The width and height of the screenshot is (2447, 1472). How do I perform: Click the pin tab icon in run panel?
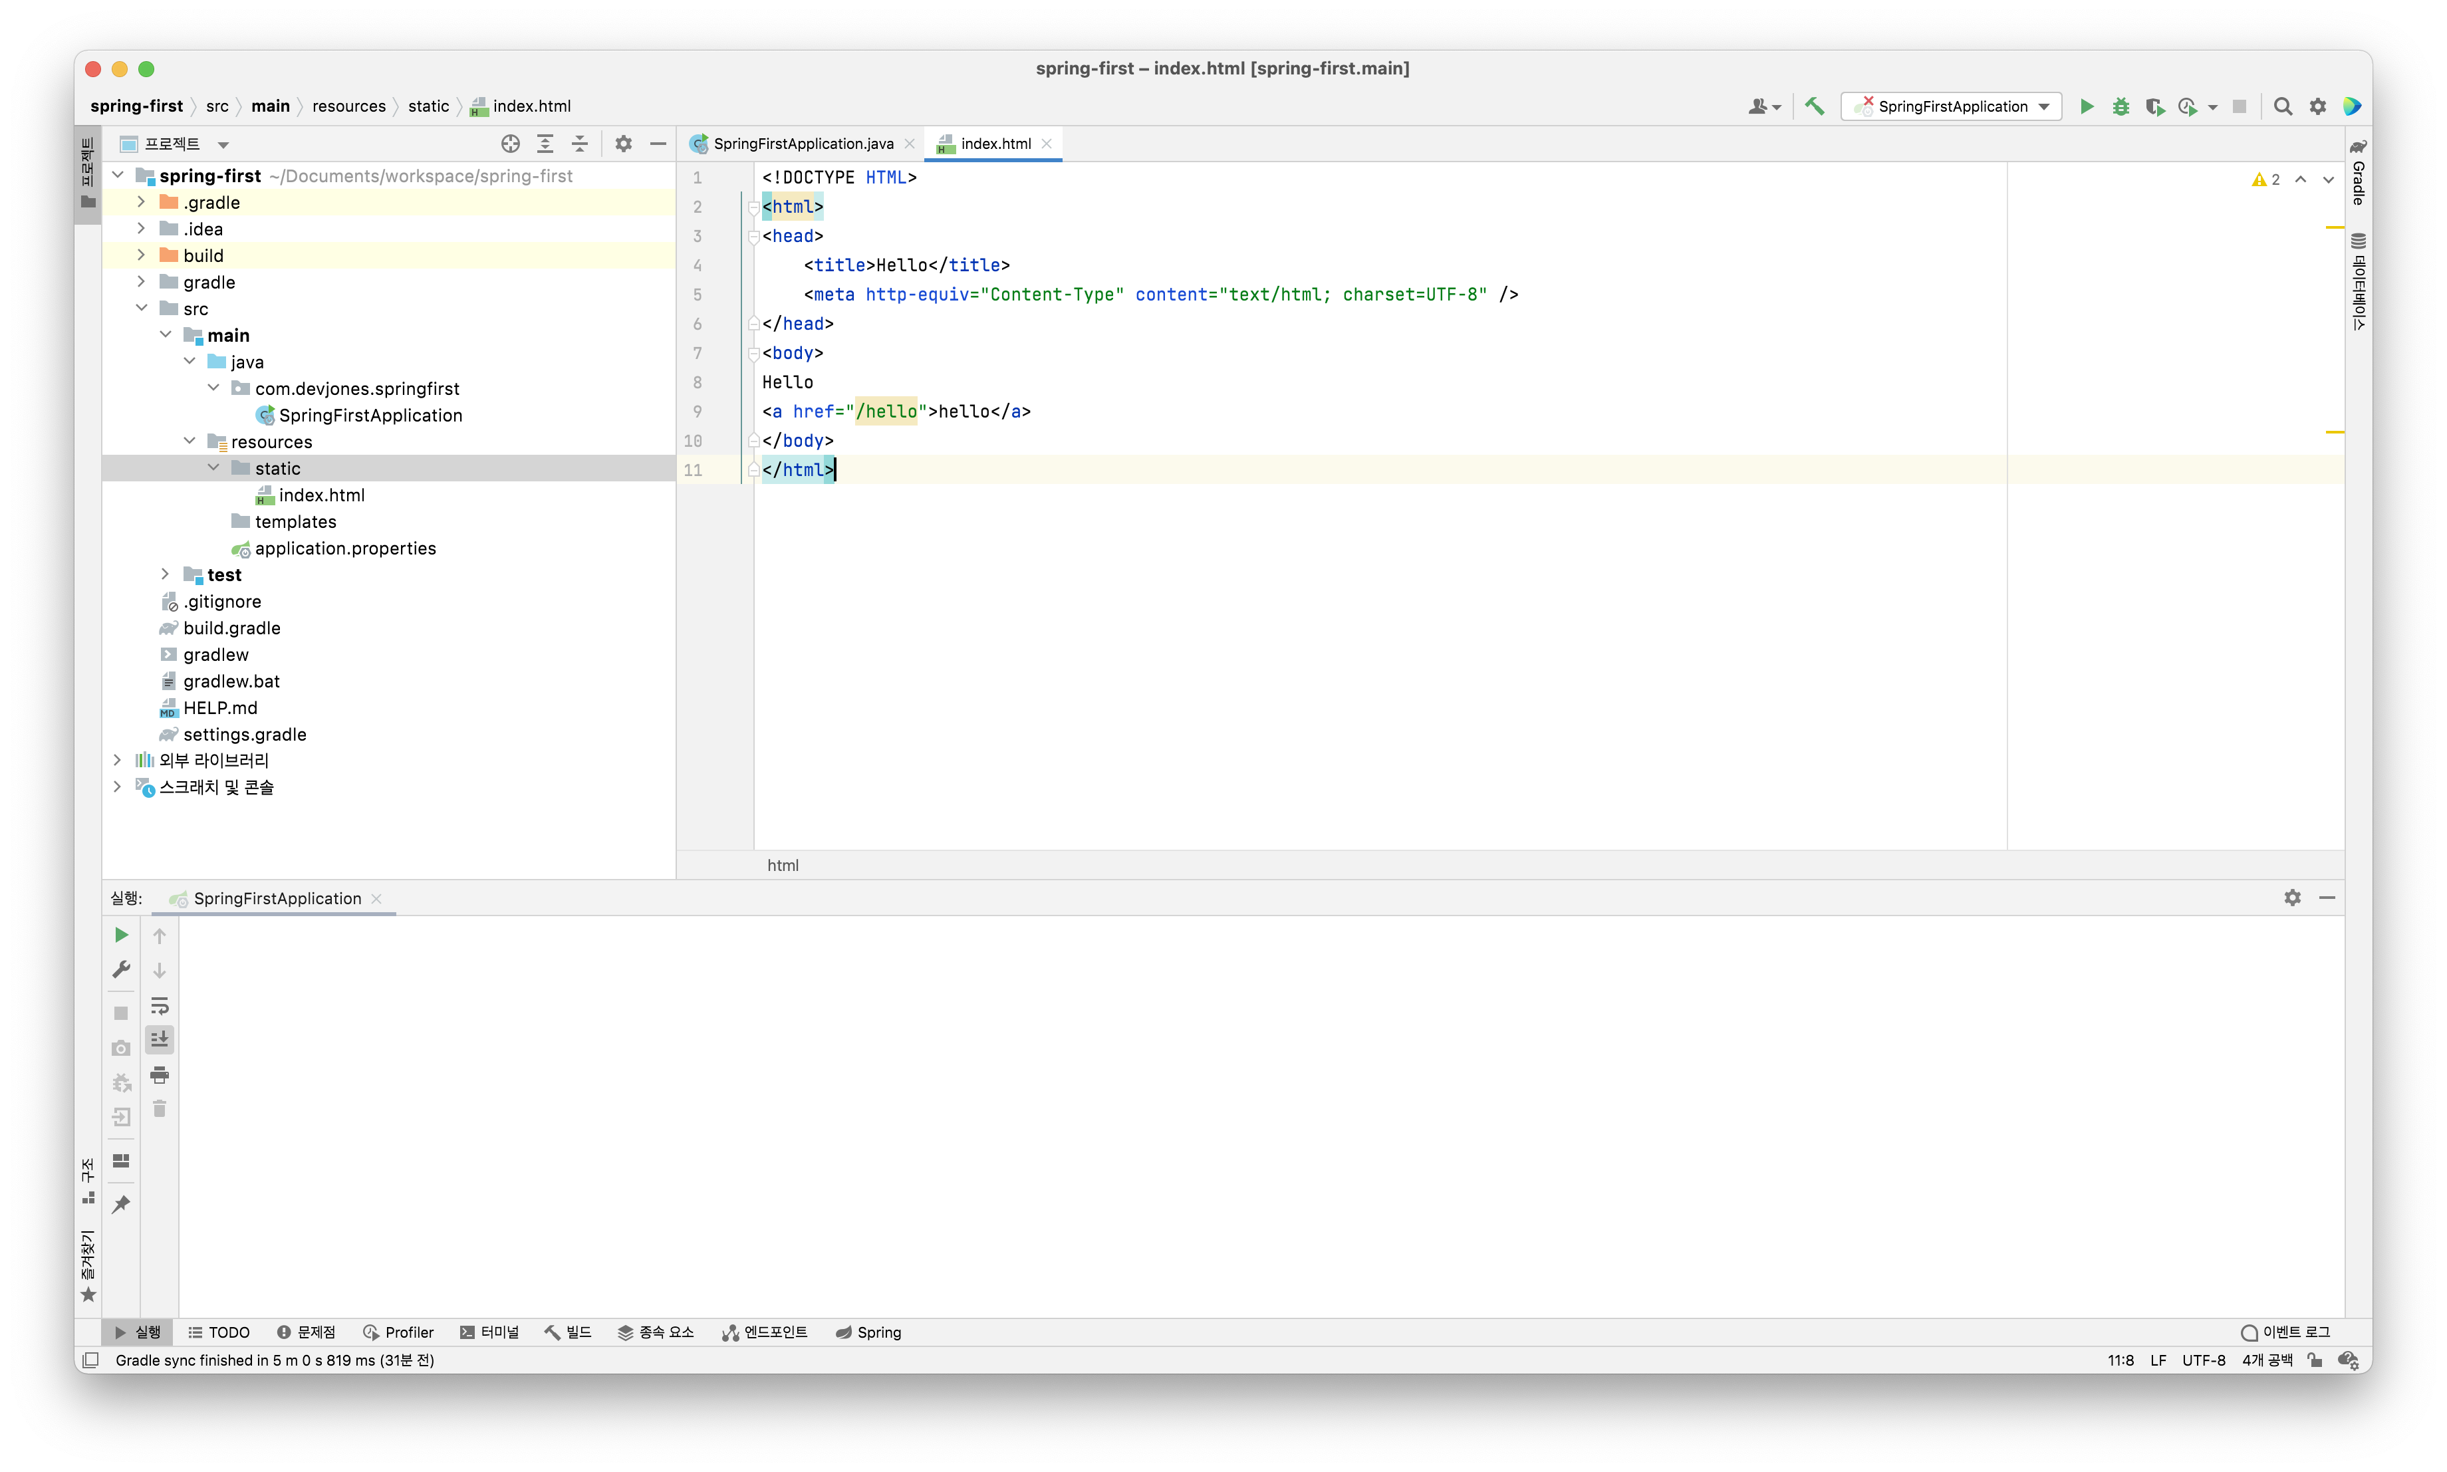(121, 1204)
